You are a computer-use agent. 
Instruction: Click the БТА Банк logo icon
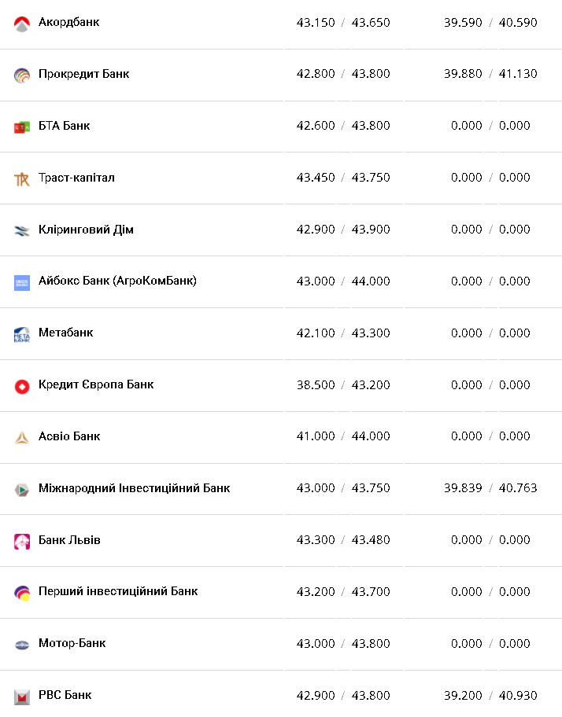click(22, 127)
